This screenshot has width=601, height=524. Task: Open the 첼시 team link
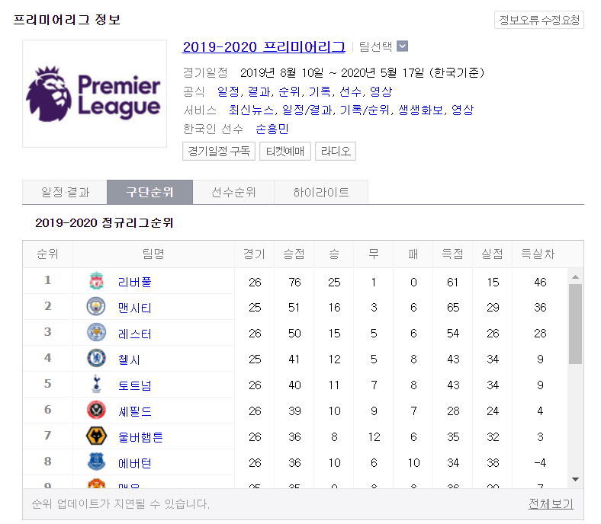point(129,359)
